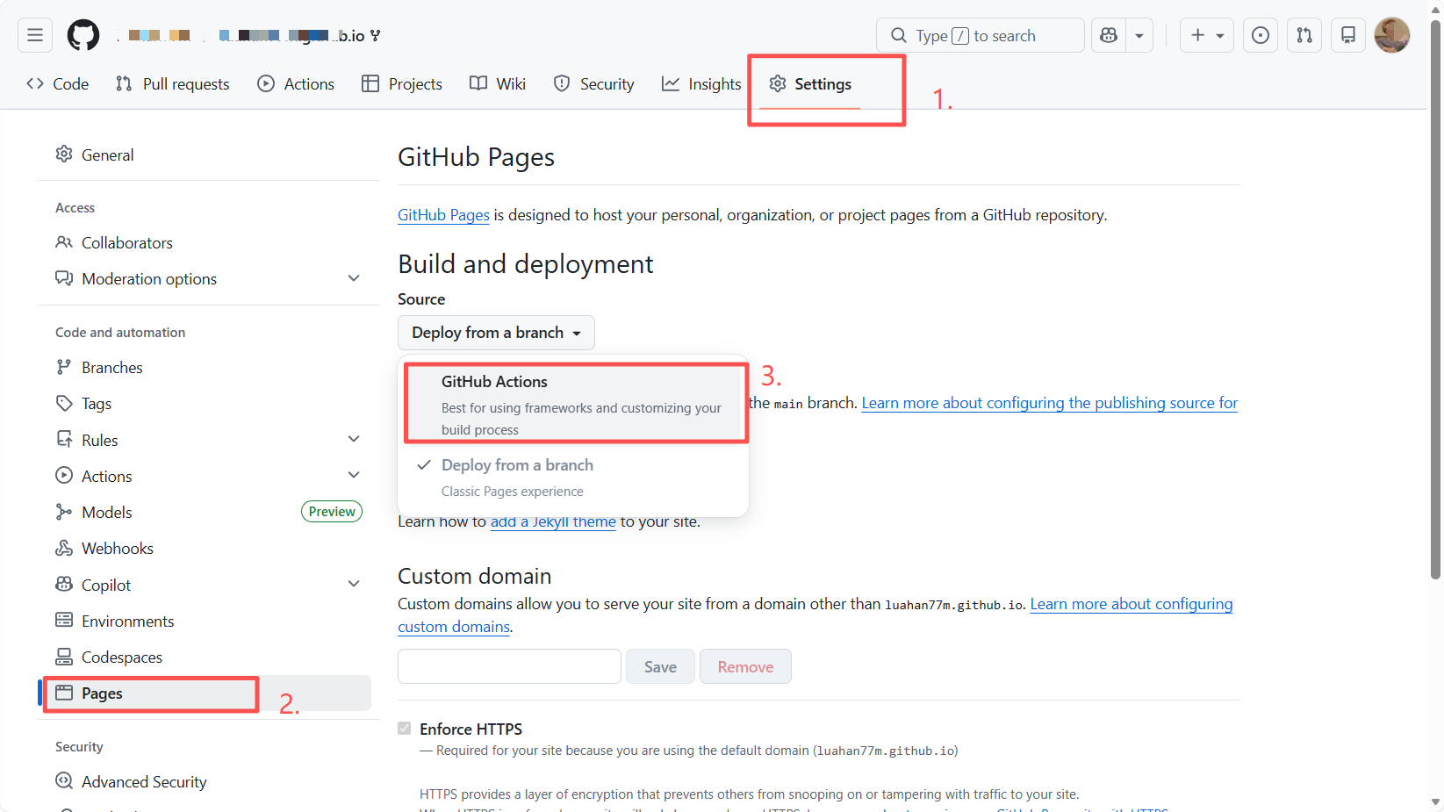This screenshot has height=812, width=1444.
Task: Open the Deploy from a branch dropdown
Action: tap(496, 333)
